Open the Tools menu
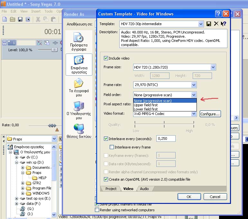 coord(48,11)
